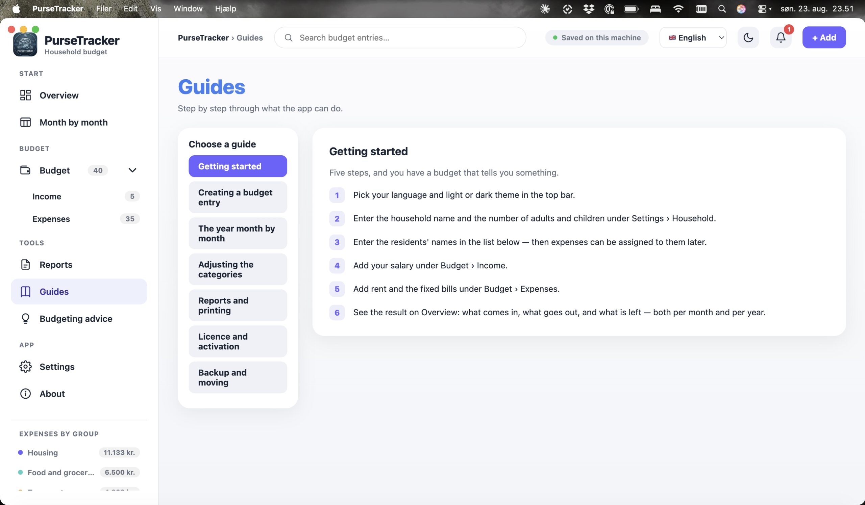Click the Budget wallet icon

(25, 170)
